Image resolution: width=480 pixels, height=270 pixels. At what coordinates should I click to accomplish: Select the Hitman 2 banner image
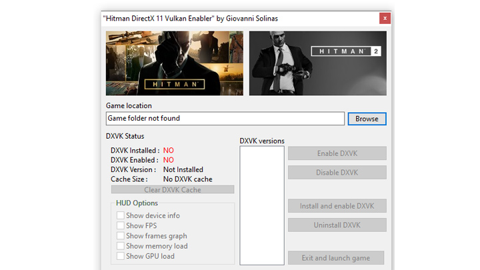(318, 63)
